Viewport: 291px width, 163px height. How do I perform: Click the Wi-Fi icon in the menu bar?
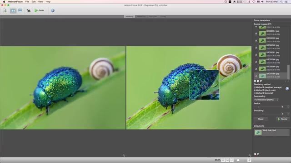[x=254, y=2]
